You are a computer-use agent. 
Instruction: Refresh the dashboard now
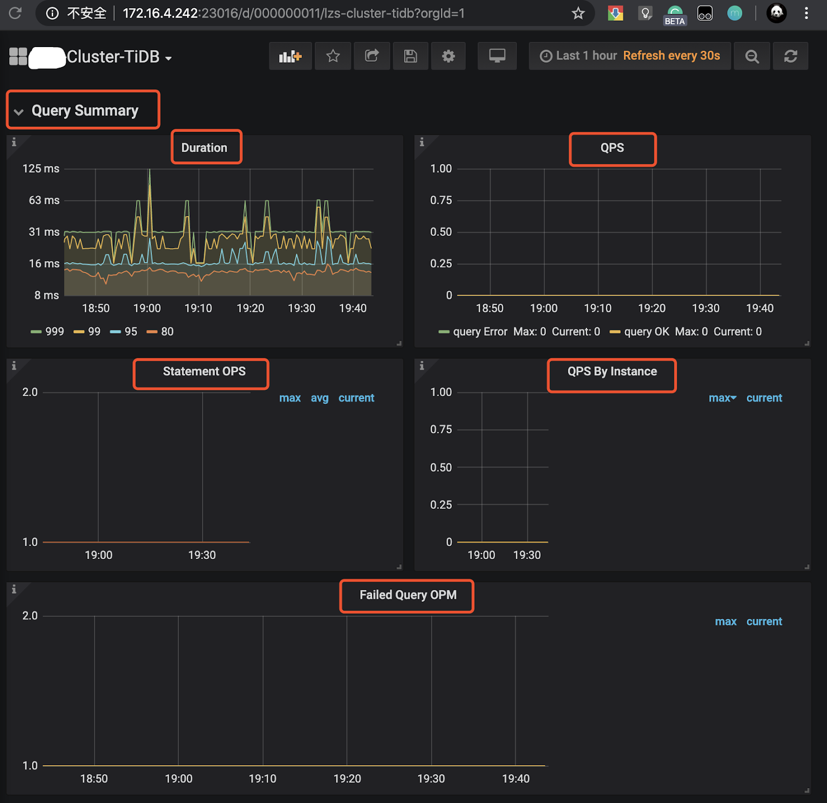pyautogui.click(x=790, y=56)
